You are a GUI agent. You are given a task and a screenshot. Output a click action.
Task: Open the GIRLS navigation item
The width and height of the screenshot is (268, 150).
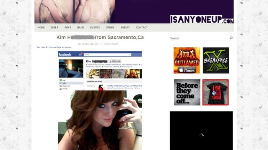pyautogui.click(x=55, y=27)
